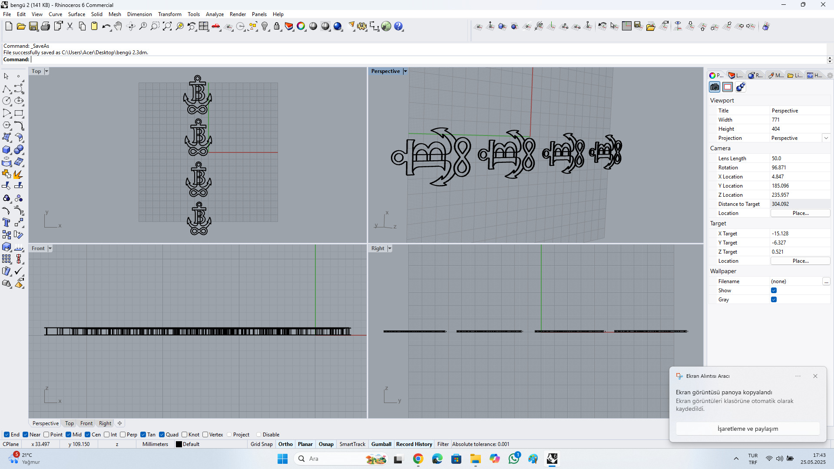
Task: Disable the Quad osnap checkbox
Action: [162, 435]
